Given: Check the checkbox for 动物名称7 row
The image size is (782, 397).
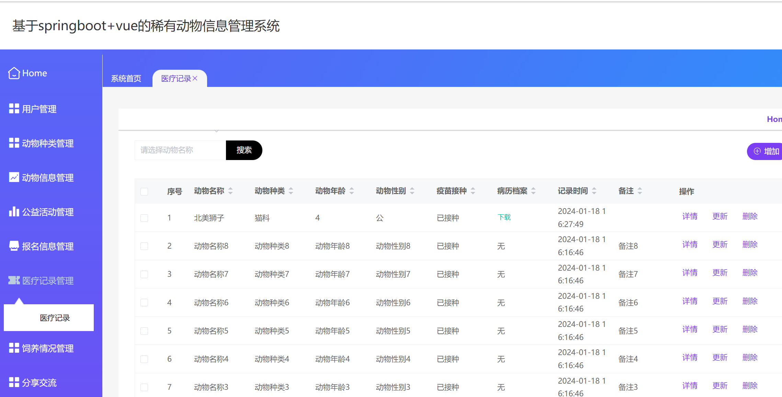Looking at the screenshot, I should [x=144, y=274].
